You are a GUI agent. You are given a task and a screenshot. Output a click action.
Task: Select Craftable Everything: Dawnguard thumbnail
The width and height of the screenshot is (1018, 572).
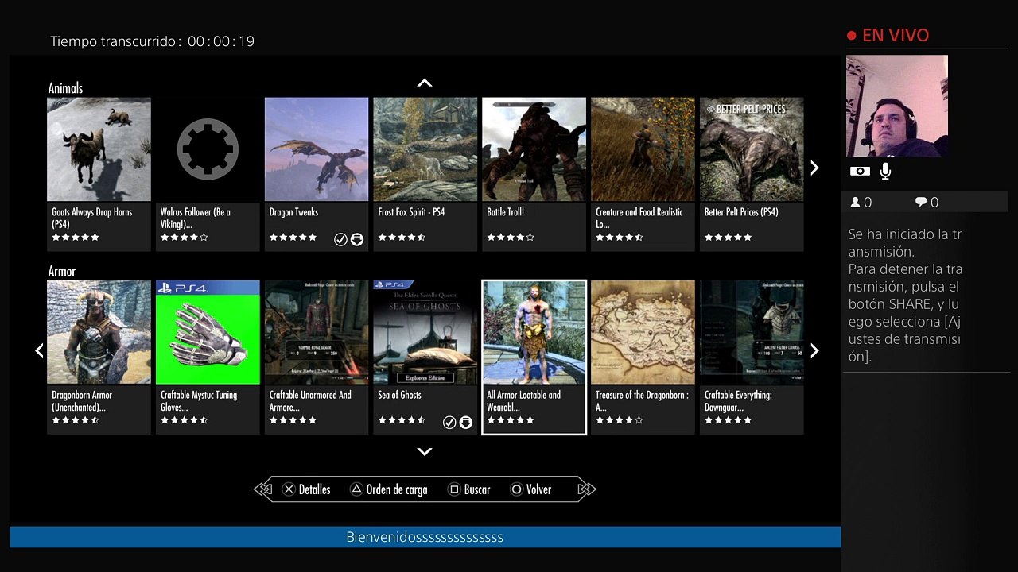coord(752,332)
